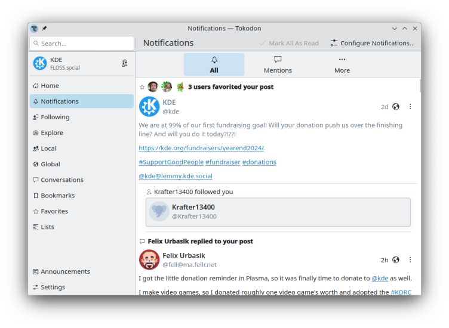Click the KDE avatar on the favorited post
449x328 pixels.
click(x=149, y=107)
